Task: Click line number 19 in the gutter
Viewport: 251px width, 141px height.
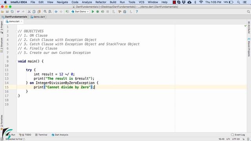Action: [x=7, y=105]
